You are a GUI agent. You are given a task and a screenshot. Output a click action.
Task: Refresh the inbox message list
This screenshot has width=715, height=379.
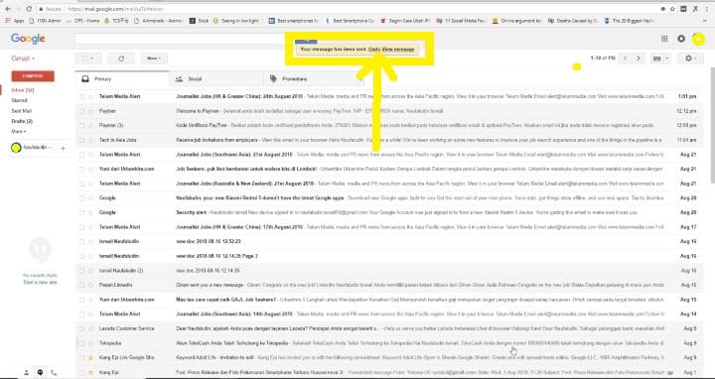click(121, 59)
